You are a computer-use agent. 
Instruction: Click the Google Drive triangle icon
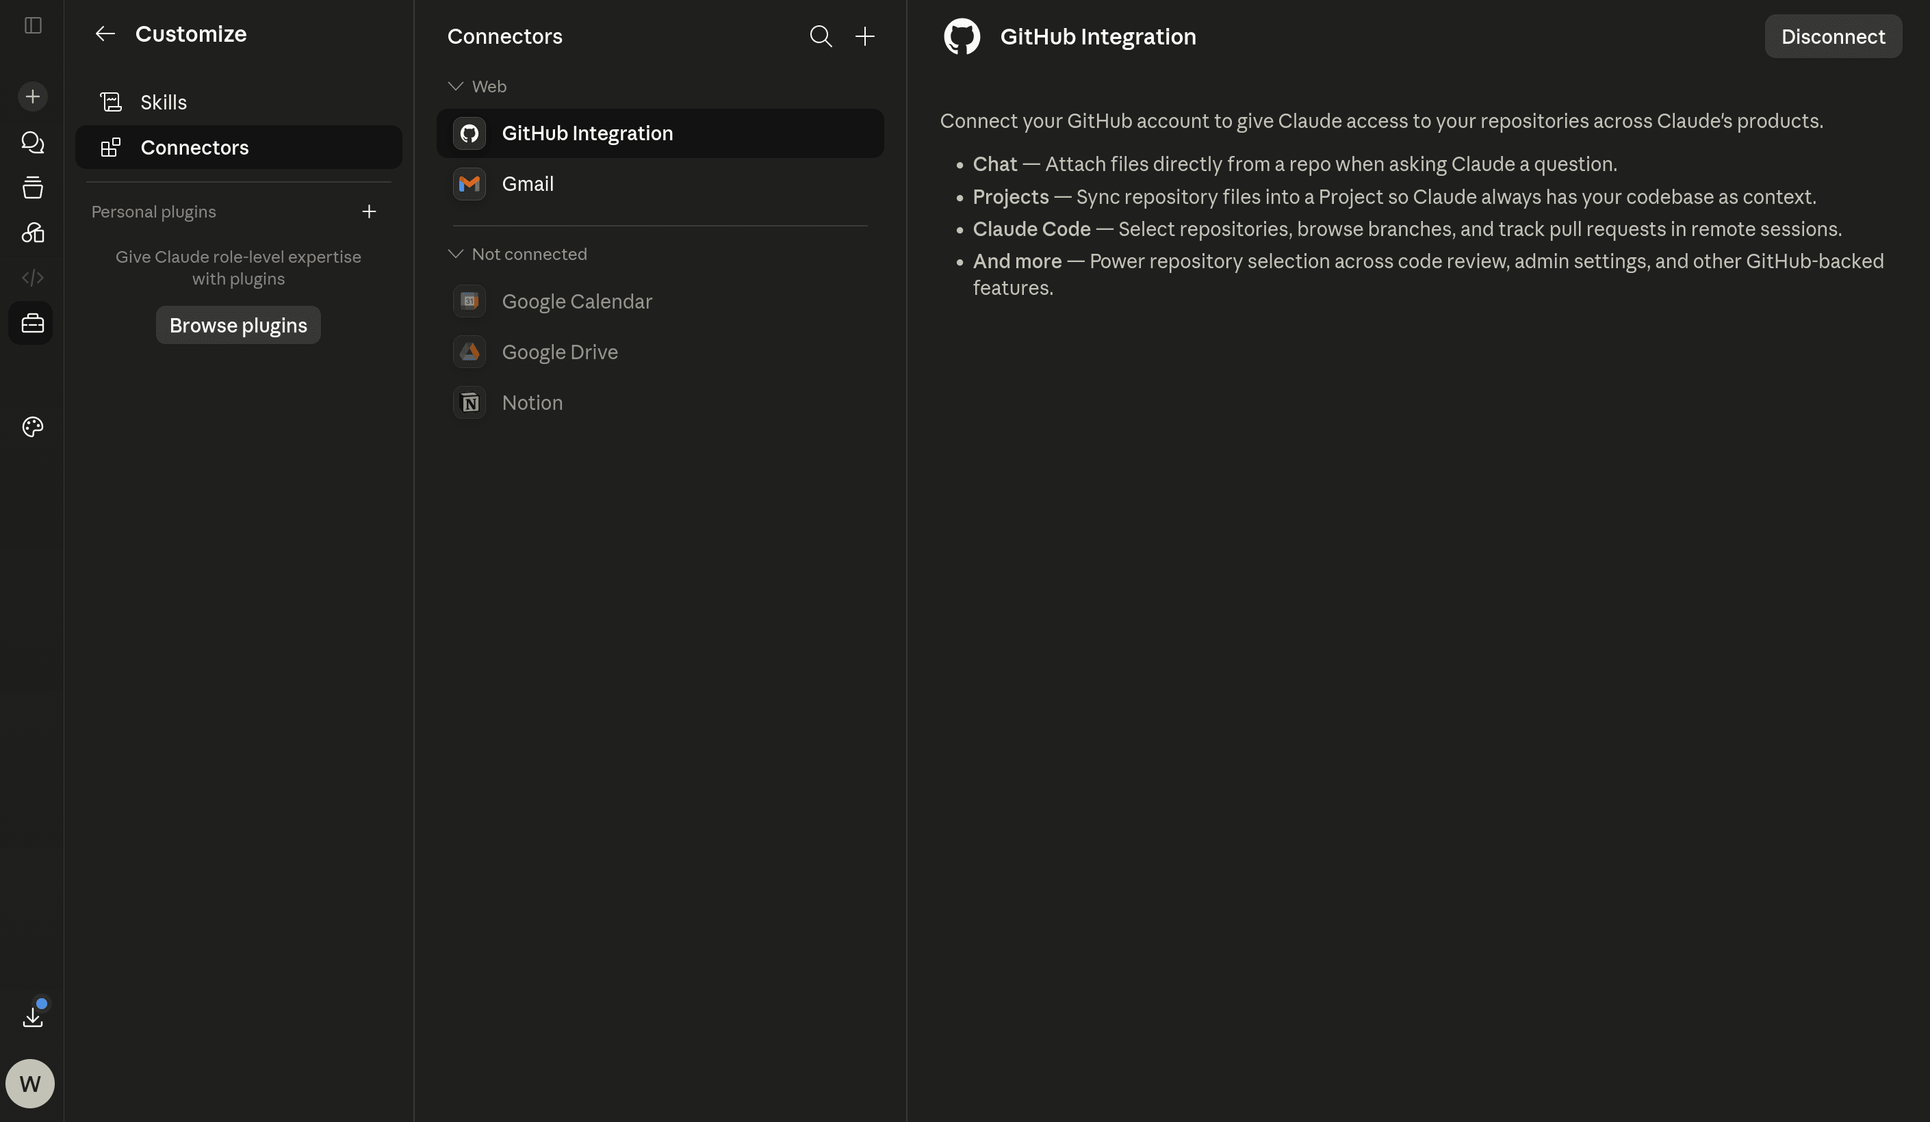[x=469, y=351]
